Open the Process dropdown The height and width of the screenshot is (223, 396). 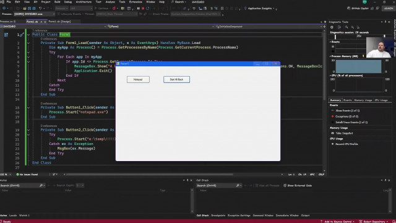pyautogui.click(x=35, y=14)
